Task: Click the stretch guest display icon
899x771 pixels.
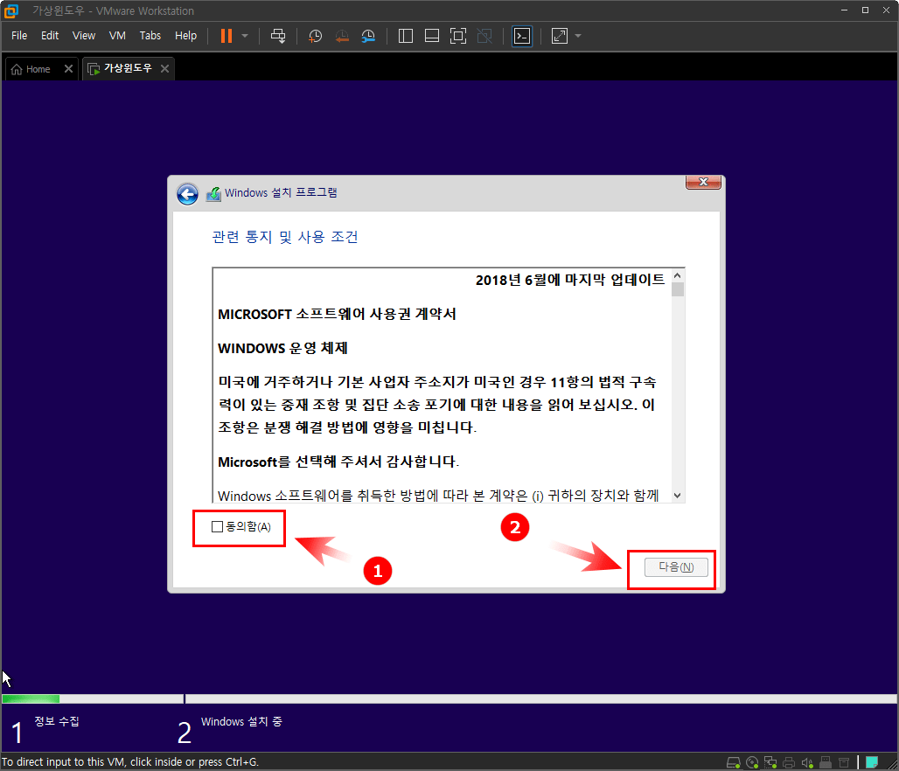Action: 560,36
